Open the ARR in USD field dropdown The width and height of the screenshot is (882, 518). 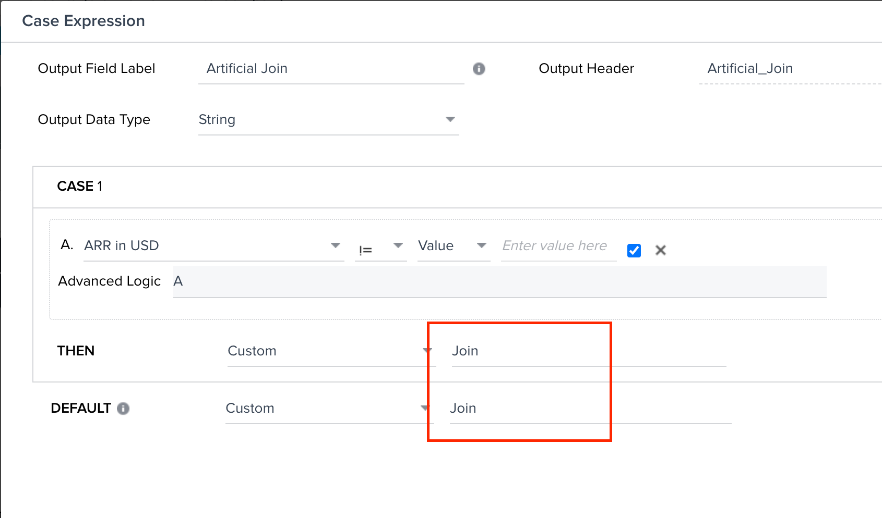(214, 245)
